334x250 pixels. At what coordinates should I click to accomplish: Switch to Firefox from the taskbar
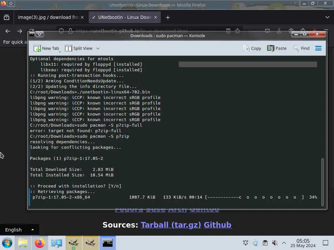(39, 243)
